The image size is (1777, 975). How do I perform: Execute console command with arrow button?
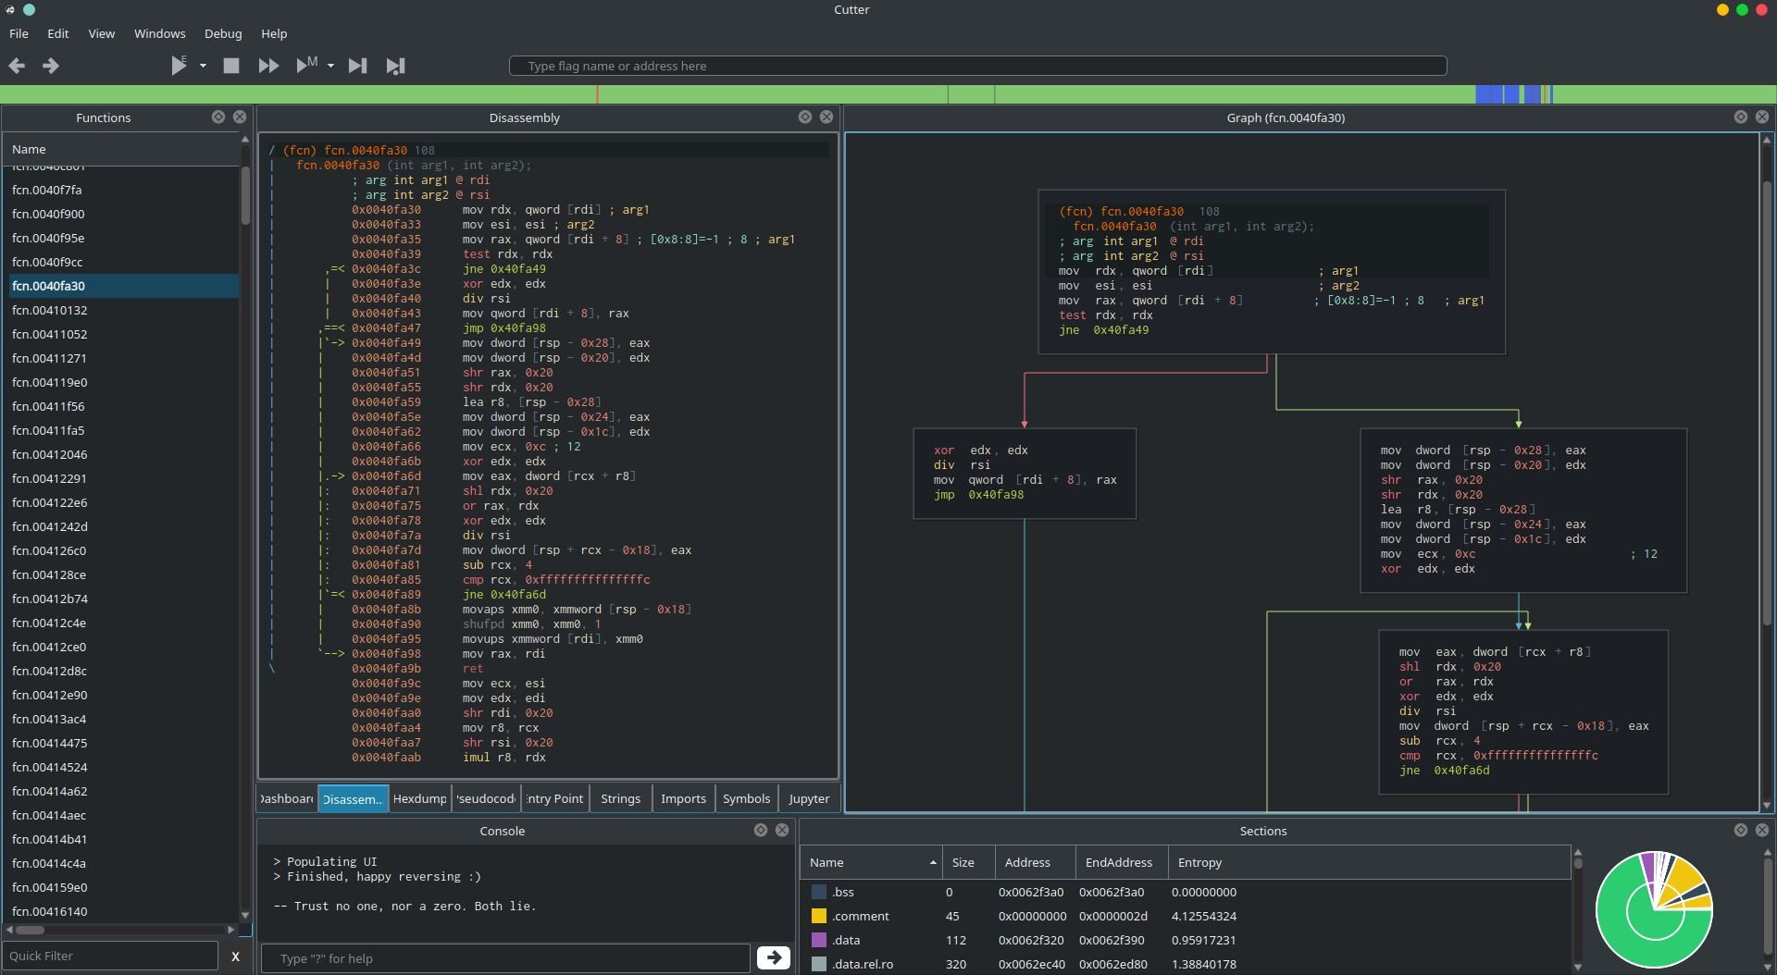[x=774, y=957]
